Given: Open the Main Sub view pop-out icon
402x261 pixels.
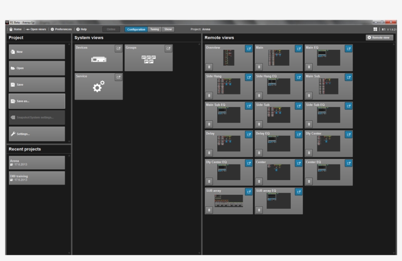Looking at the screenshot, I should click(x=349, y=77).
